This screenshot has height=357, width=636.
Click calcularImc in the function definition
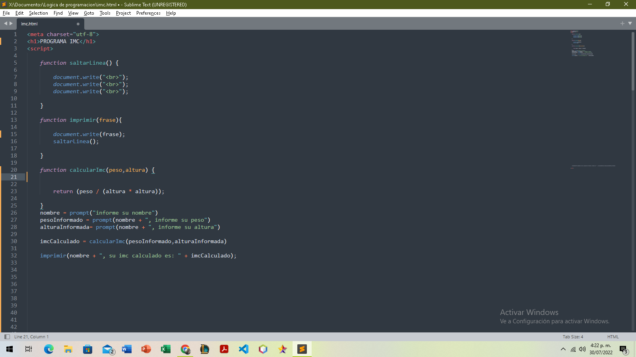pos(87,170)
